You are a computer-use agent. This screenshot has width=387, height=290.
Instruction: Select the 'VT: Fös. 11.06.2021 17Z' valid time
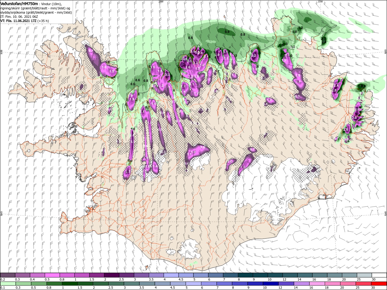[18, 21]
